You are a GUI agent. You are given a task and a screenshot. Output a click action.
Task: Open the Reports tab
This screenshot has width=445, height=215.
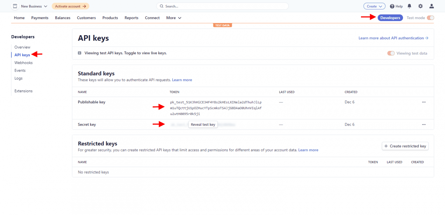132,18
